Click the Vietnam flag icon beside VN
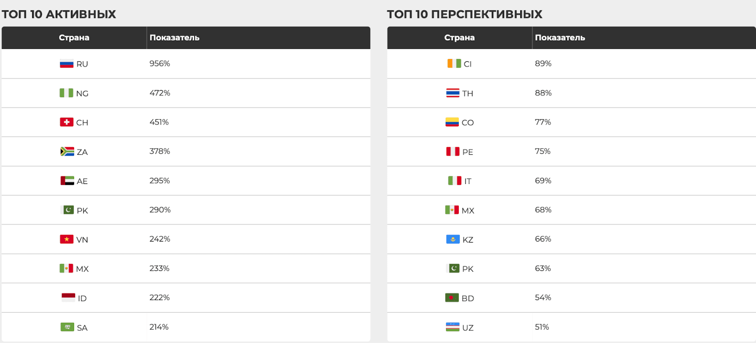Viewport: 756px width, 343px height. pos(67,239)
